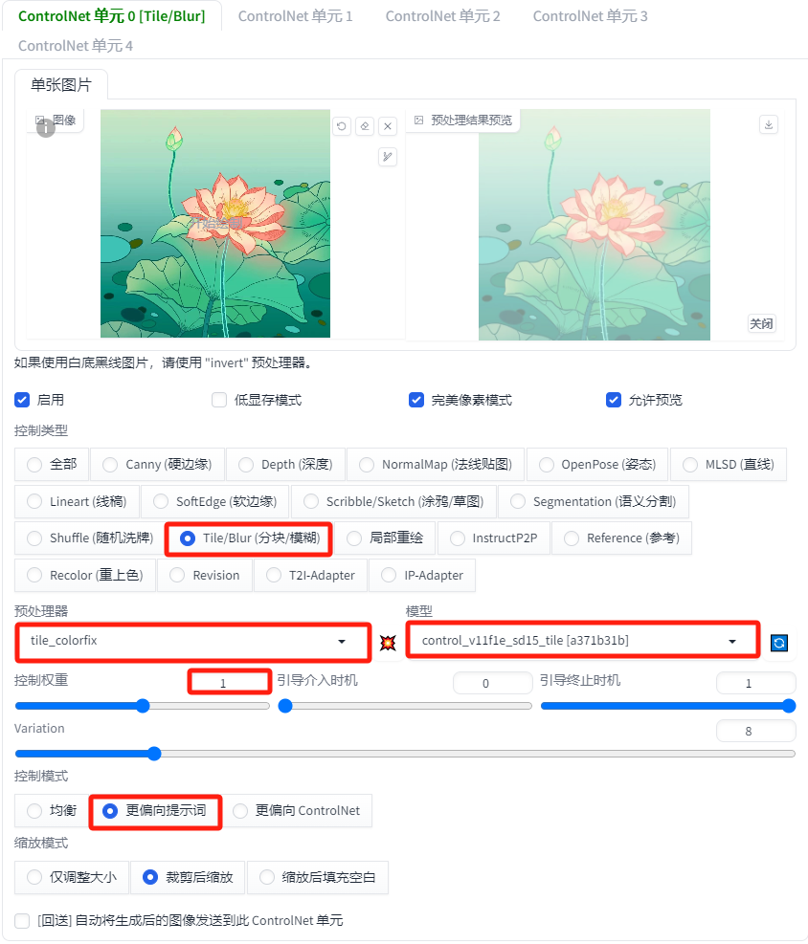
Task: Expand the control_v11f1e_sd15_tile model dropdown
Action: (582, 641)
